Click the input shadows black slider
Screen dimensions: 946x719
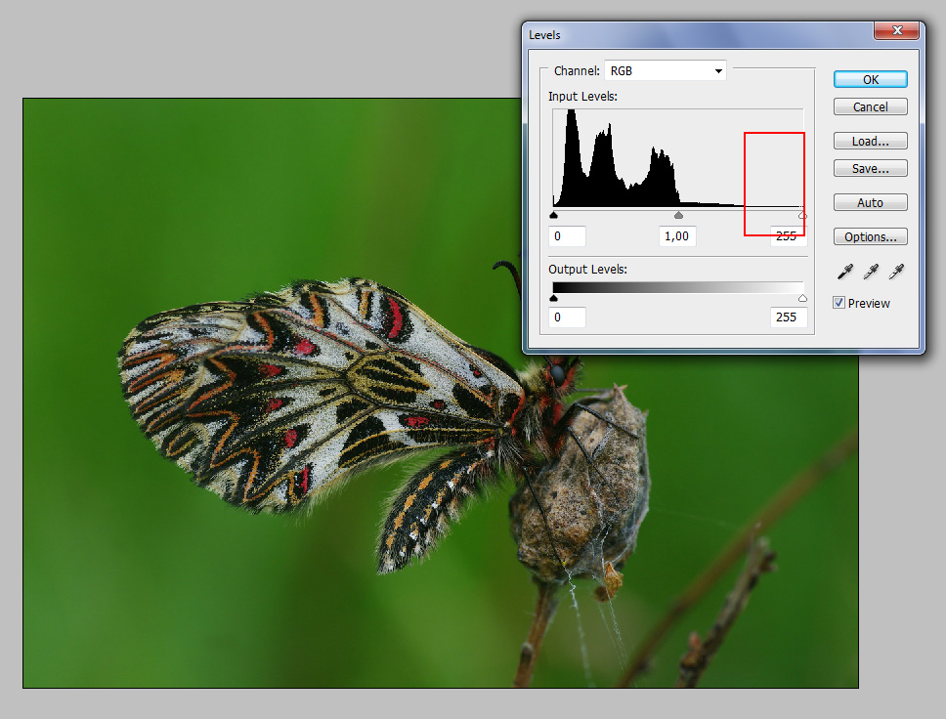point(554,215)
